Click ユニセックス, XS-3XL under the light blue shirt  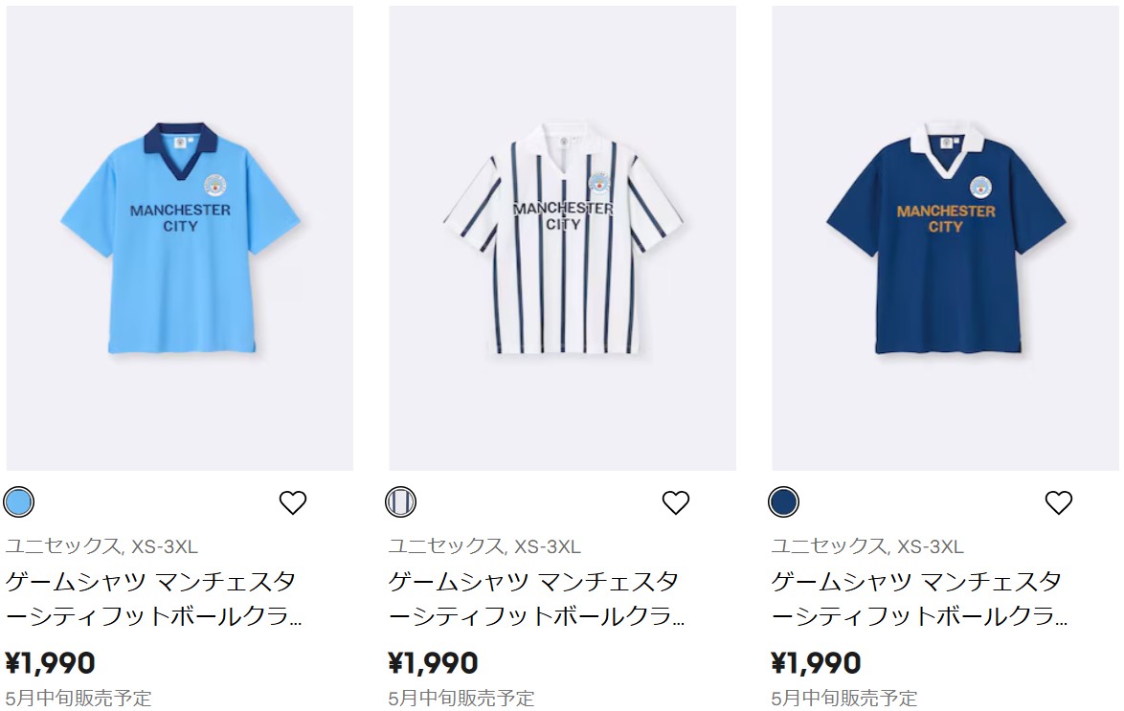[x=101, y=546]
